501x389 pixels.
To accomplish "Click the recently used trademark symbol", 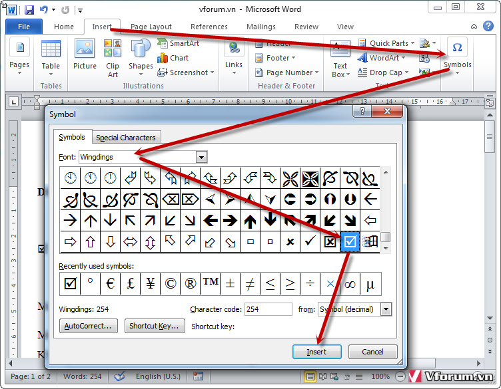I will 211,283.
